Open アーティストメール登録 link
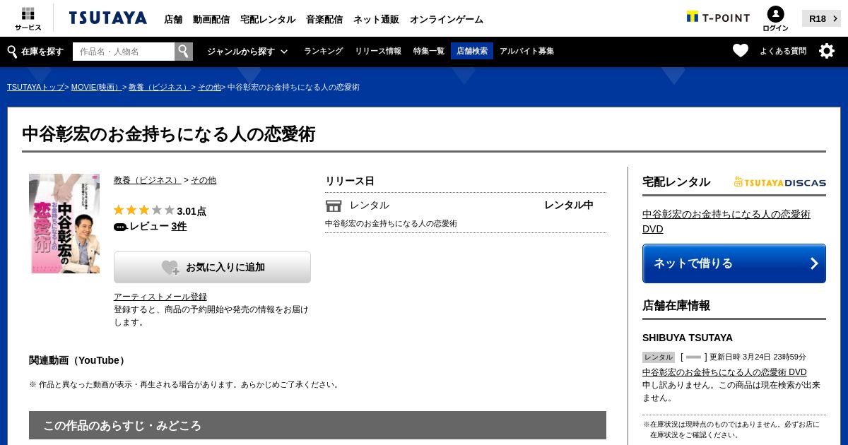This screenshot has height=445, width=848. coord(160,297)
